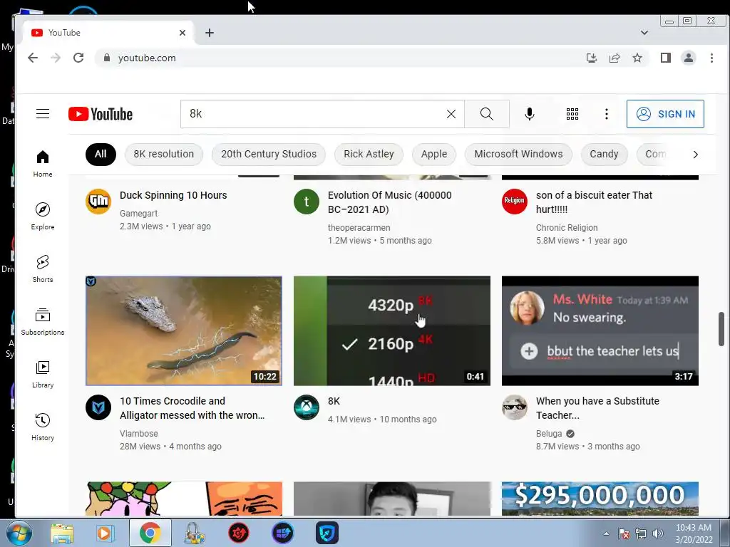Open Evolution Of Music video title
Viewport: 730px width, 547px height.
point(390,202)
